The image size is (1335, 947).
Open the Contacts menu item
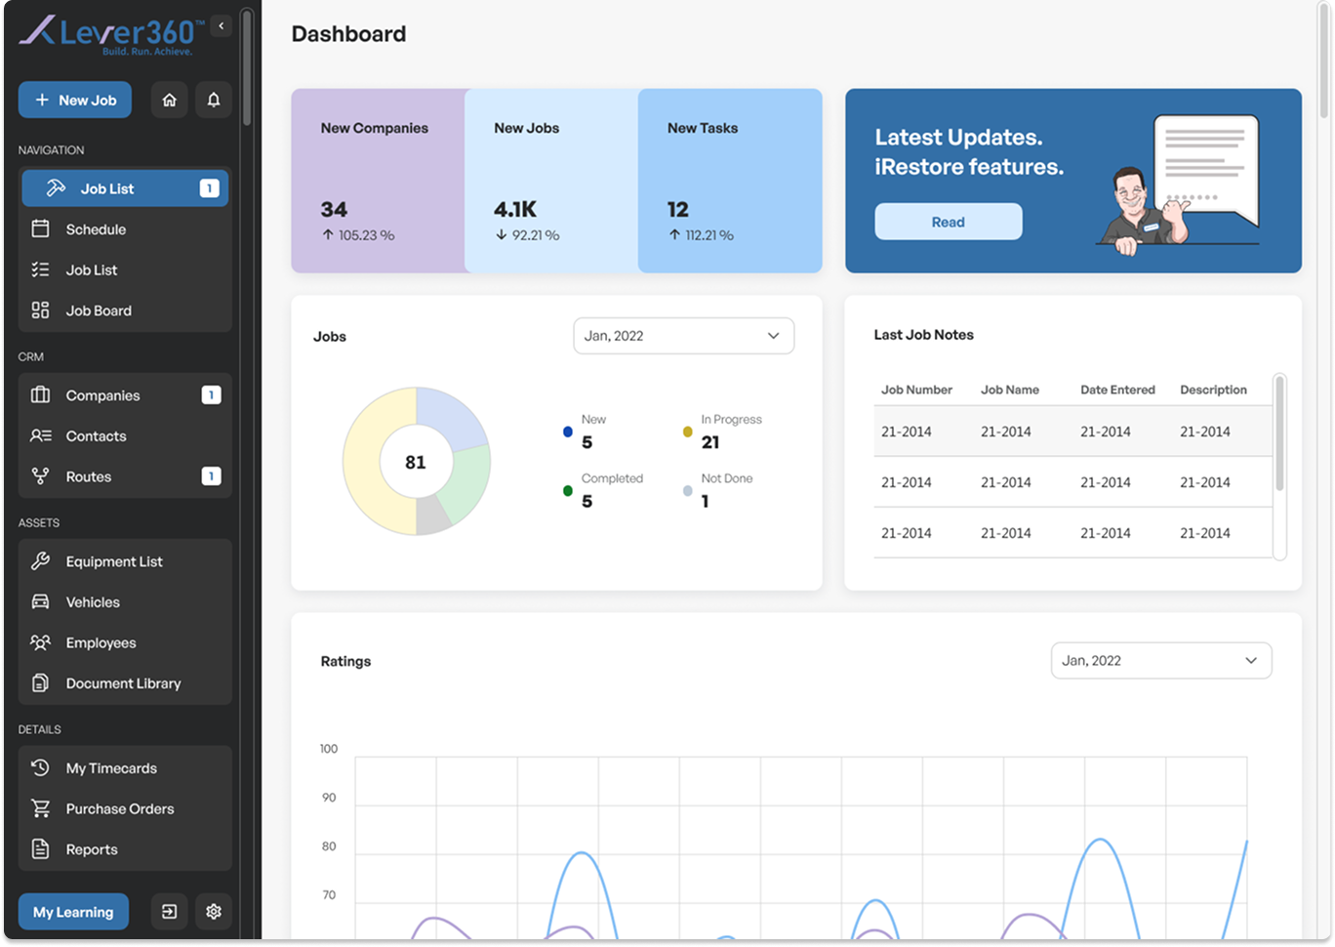125,436
